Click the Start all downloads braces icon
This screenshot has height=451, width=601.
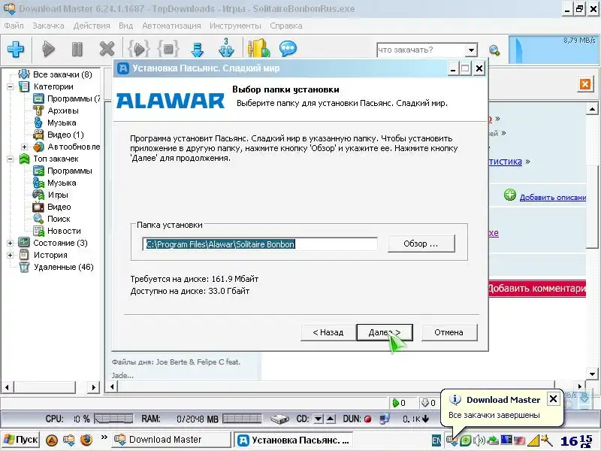click(138, 49)
